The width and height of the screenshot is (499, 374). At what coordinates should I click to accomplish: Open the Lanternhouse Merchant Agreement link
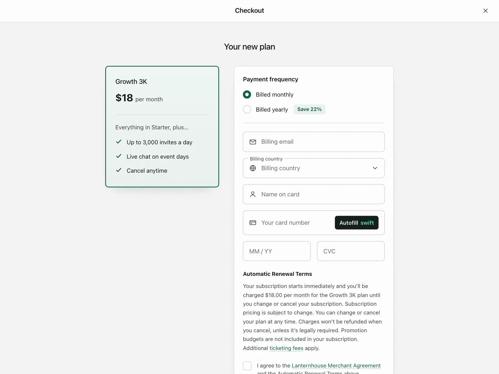(x=336, y=366)
